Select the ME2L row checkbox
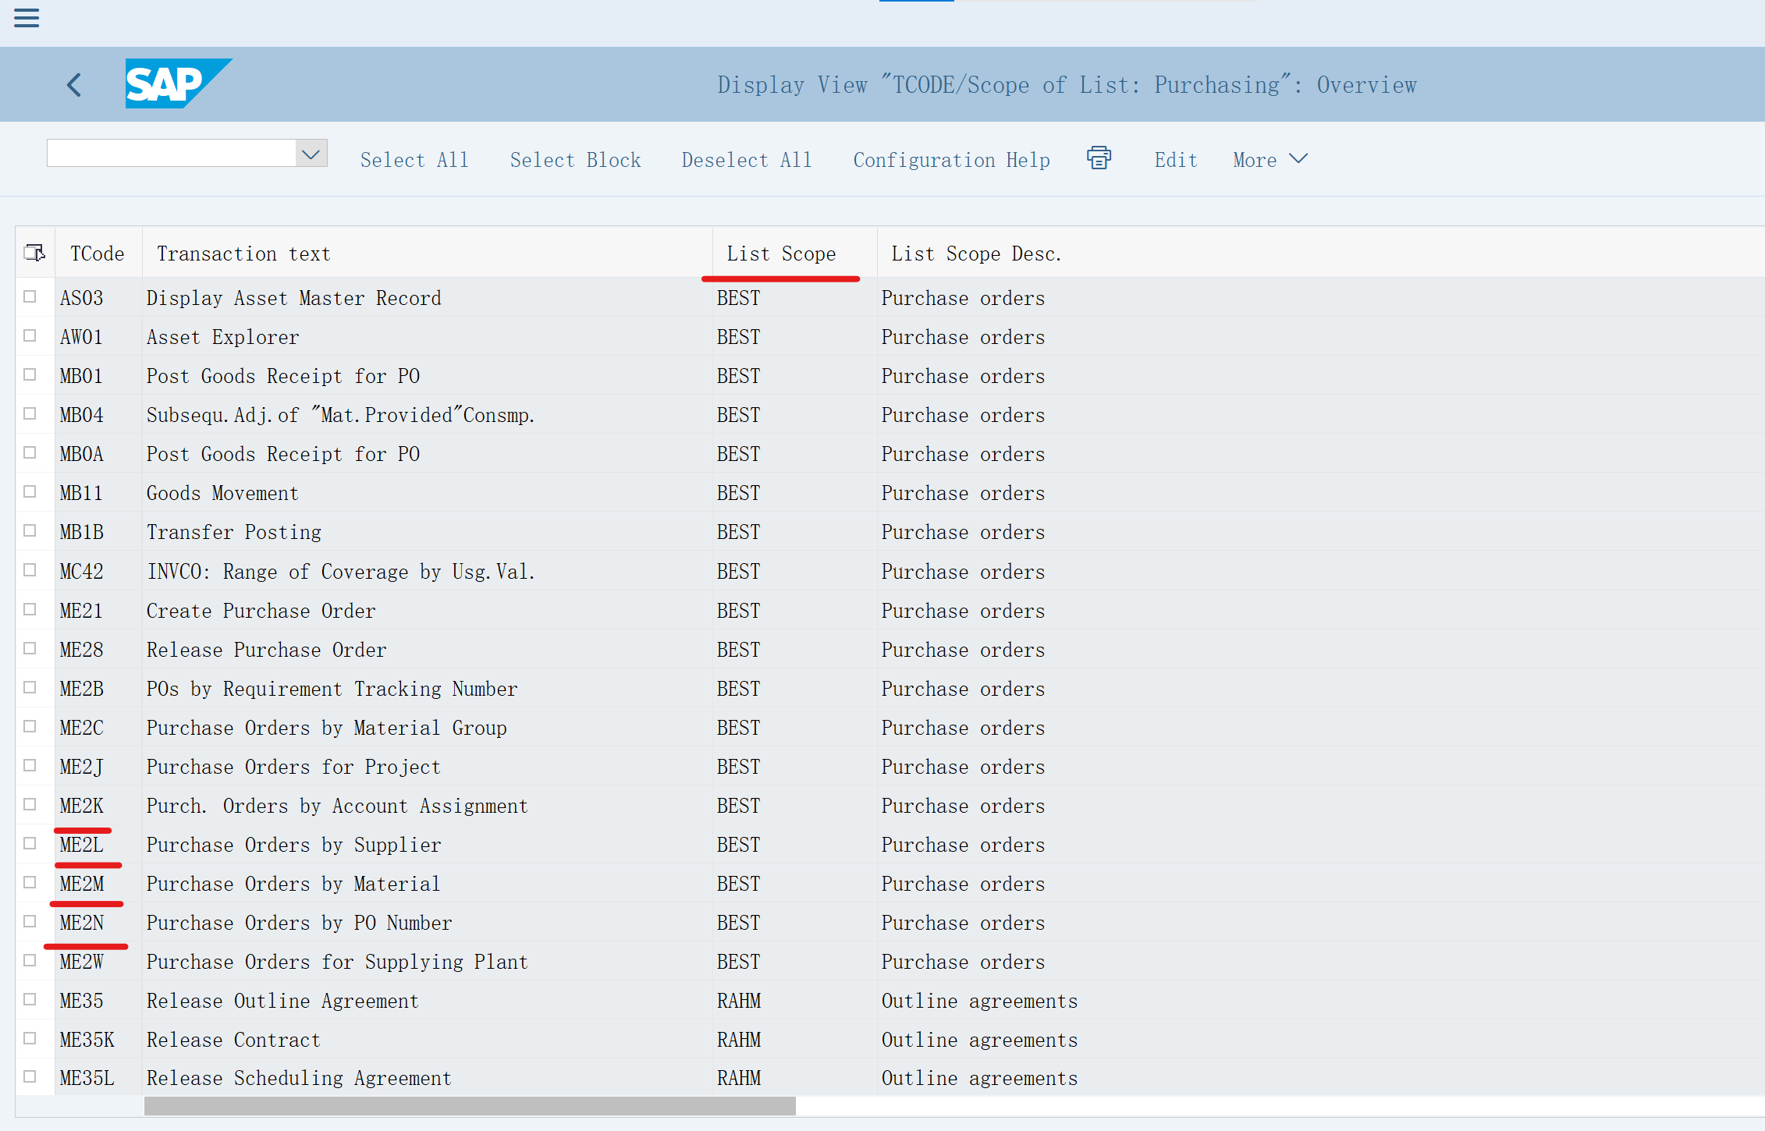1765x1131 pixels. [30, 843]
